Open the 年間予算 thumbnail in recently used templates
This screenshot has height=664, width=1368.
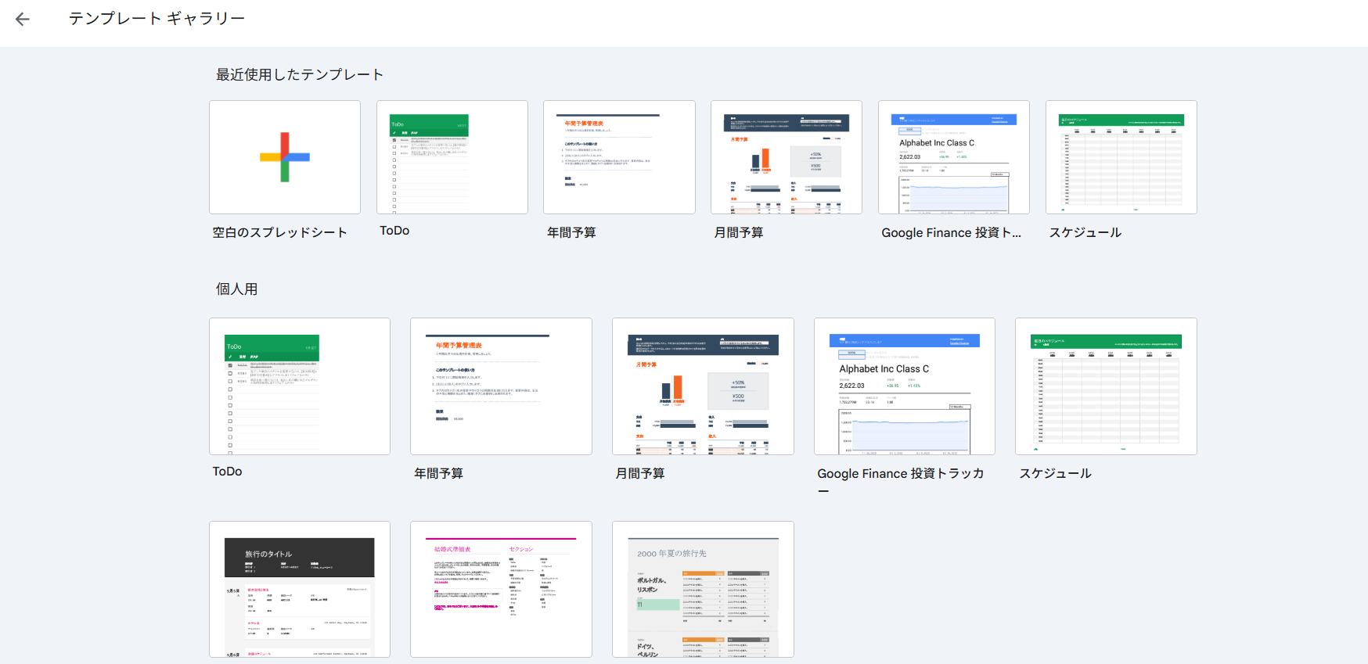coord(619,157)
